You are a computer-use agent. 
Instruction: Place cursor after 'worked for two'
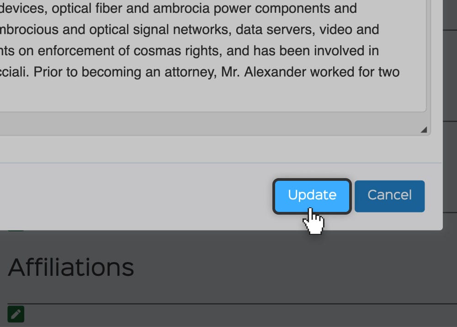click(400, 72)
